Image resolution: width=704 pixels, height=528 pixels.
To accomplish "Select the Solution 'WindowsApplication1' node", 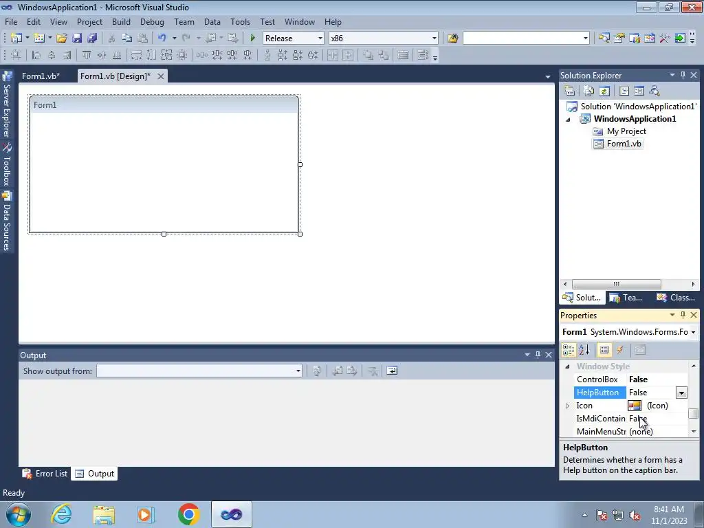I will point(637,107).
